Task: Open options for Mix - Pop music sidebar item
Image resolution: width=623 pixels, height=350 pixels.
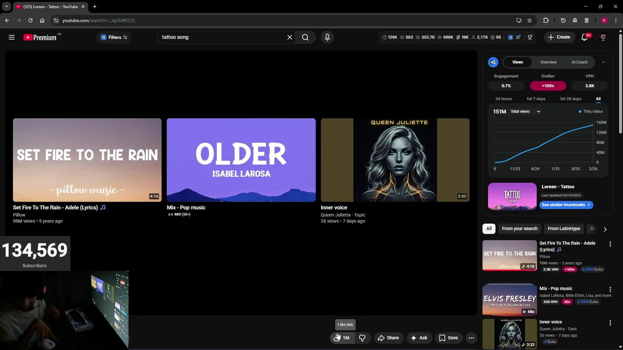Action: 610,289
